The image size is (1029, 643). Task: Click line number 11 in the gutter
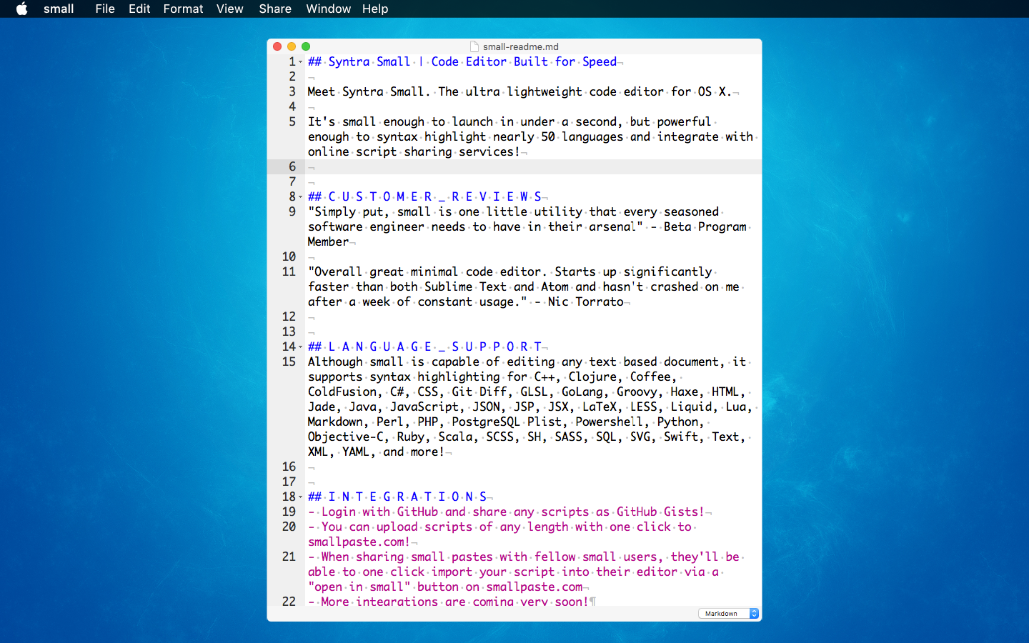(x=289, y=271)
